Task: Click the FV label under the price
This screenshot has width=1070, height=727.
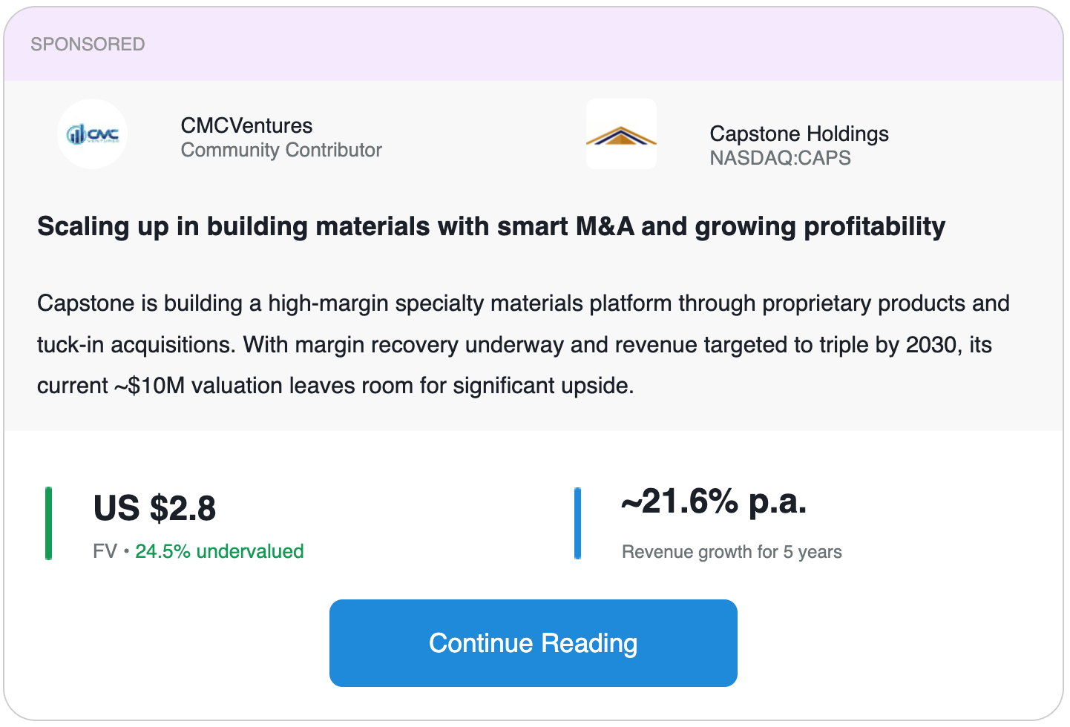Action: pyautogui.click(x=105, y=551)
